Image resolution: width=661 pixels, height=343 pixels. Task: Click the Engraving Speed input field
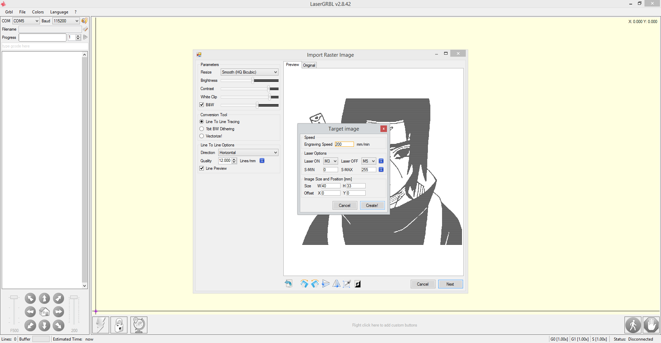pos(344,144)
